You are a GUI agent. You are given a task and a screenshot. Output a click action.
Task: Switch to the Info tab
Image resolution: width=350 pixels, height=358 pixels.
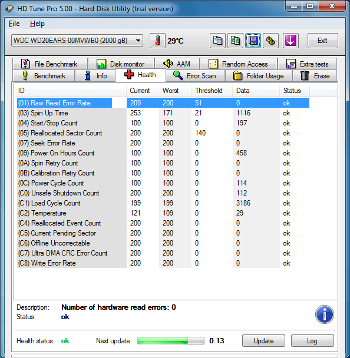pyautogui.click(x=95, y=75)
